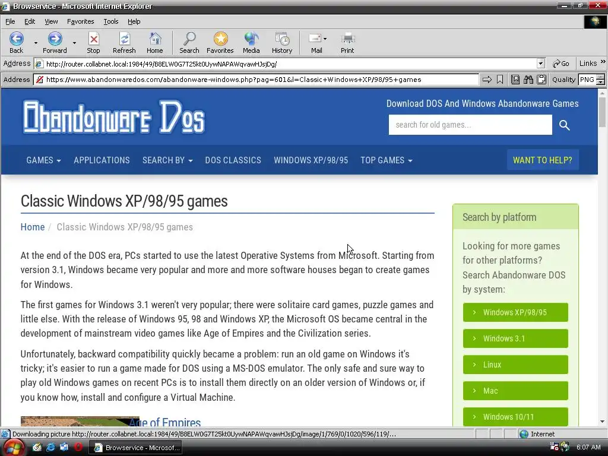This screenshot has height=456, width=608.
Task: Open the IE address bar dropdown
Action: coord(541,64)
